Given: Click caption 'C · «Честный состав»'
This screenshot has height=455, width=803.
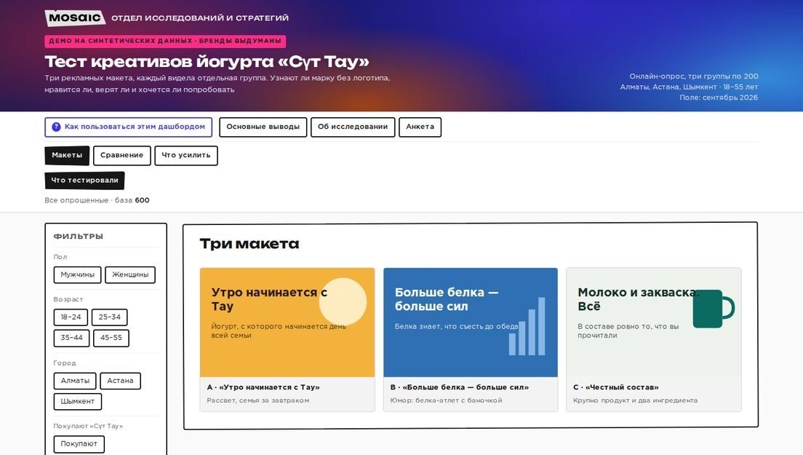Looking at the screenshot, I should [616, 387].
